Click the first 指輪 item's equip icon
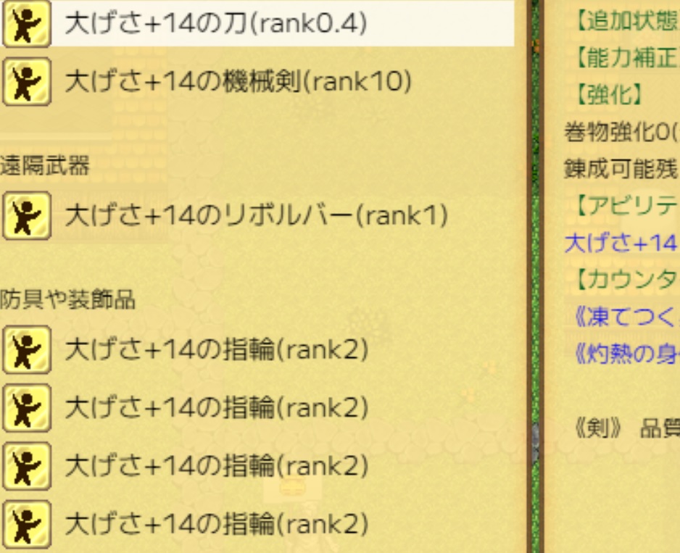 [x=26, y=350]
